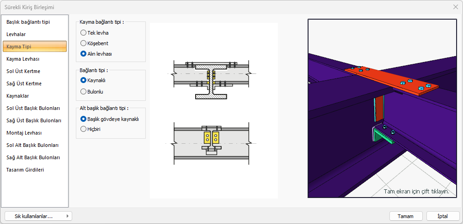Open Sol Üst Başlık Bulonları

click(x=35, y=108)
